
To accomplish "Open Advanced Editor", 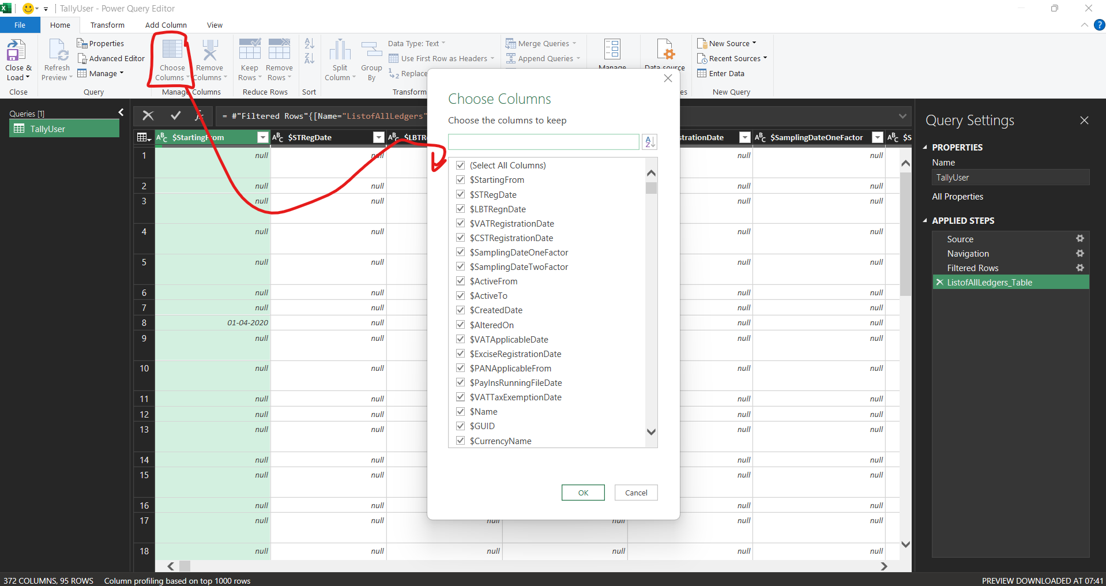I will point(111,59).
